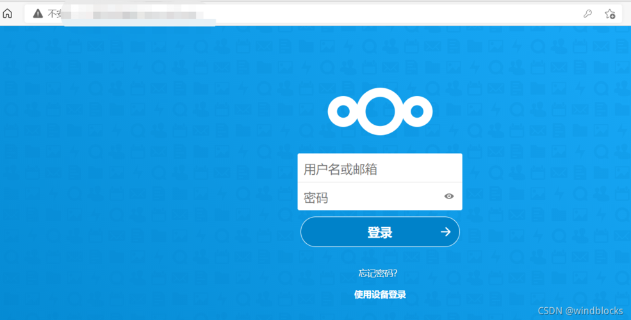Viewport: 631px width, 320px height.
Task: Click the Nextcloud logo
Action: [380, 111]
